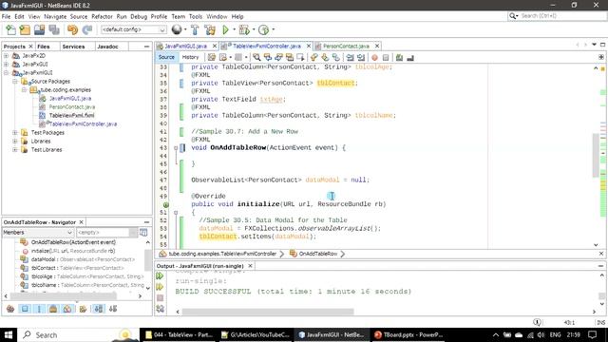This screenshot has width=608, height=342.
Task: Expand the Test Packages node
Action: point(15,133)
